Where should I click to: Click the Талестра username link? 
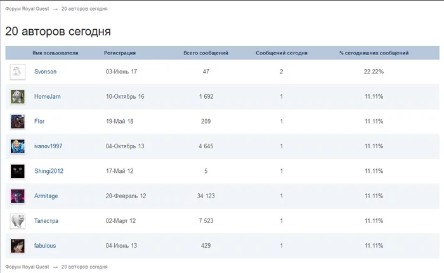pos(46,221)
